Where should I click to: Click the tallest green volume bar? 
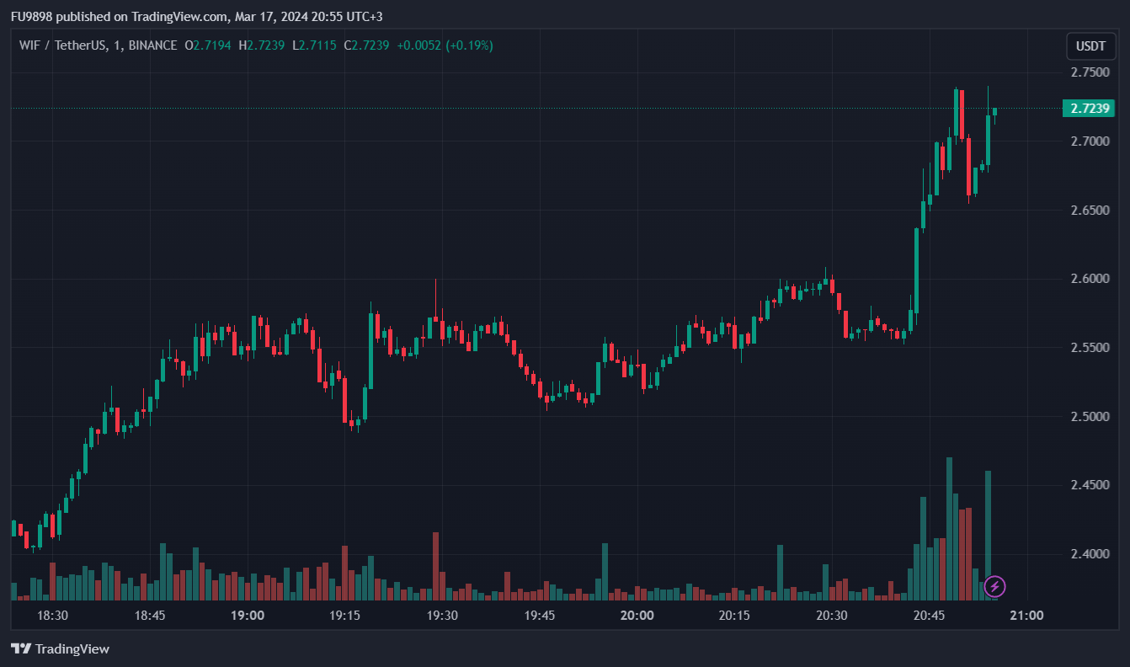click(949, 528)
